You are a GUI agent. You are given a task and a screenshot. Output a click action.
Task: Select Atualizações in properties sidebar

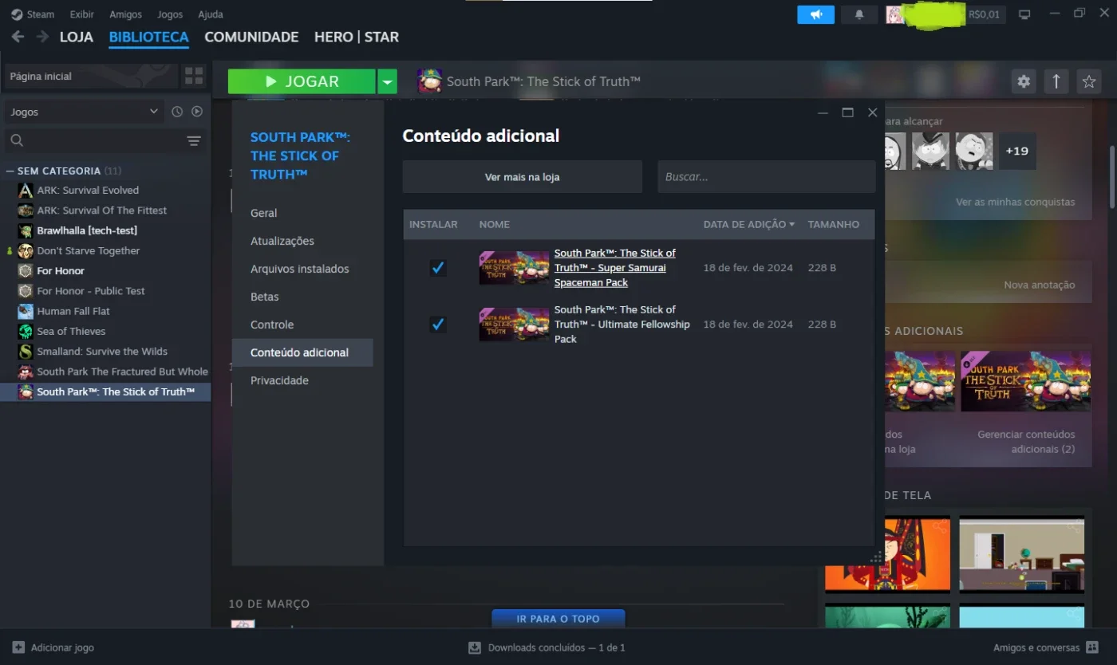click(x=282, y=241)
